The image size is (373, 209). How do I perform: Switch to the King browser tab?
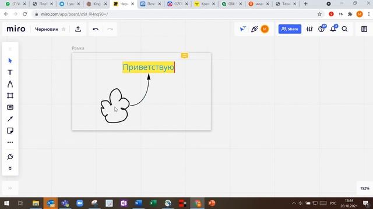point(97,4)
